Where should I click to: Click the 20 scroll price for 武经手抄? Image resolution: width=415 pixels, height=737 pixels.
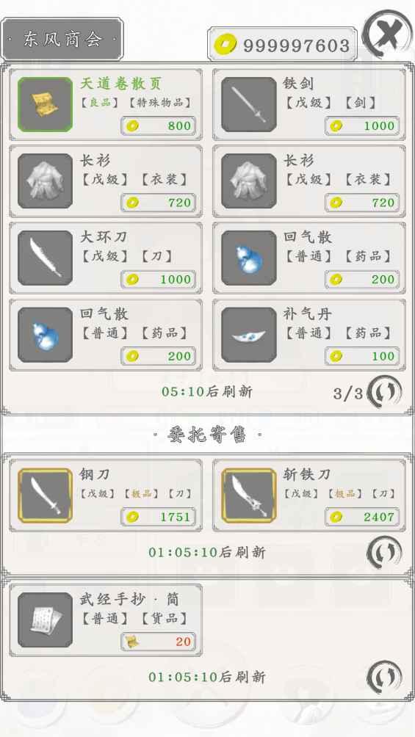tap(159, 642)
